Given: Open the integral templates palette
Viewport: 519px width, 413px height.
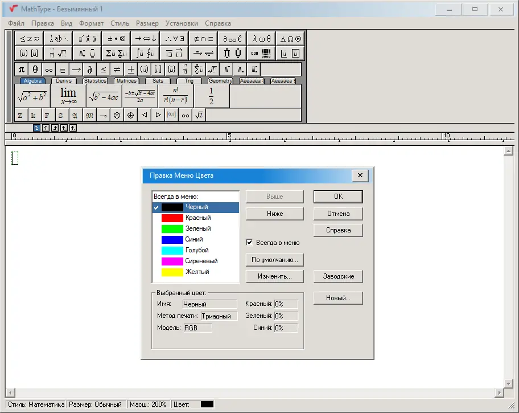Looking at the screenshot, I should (145, 54).
